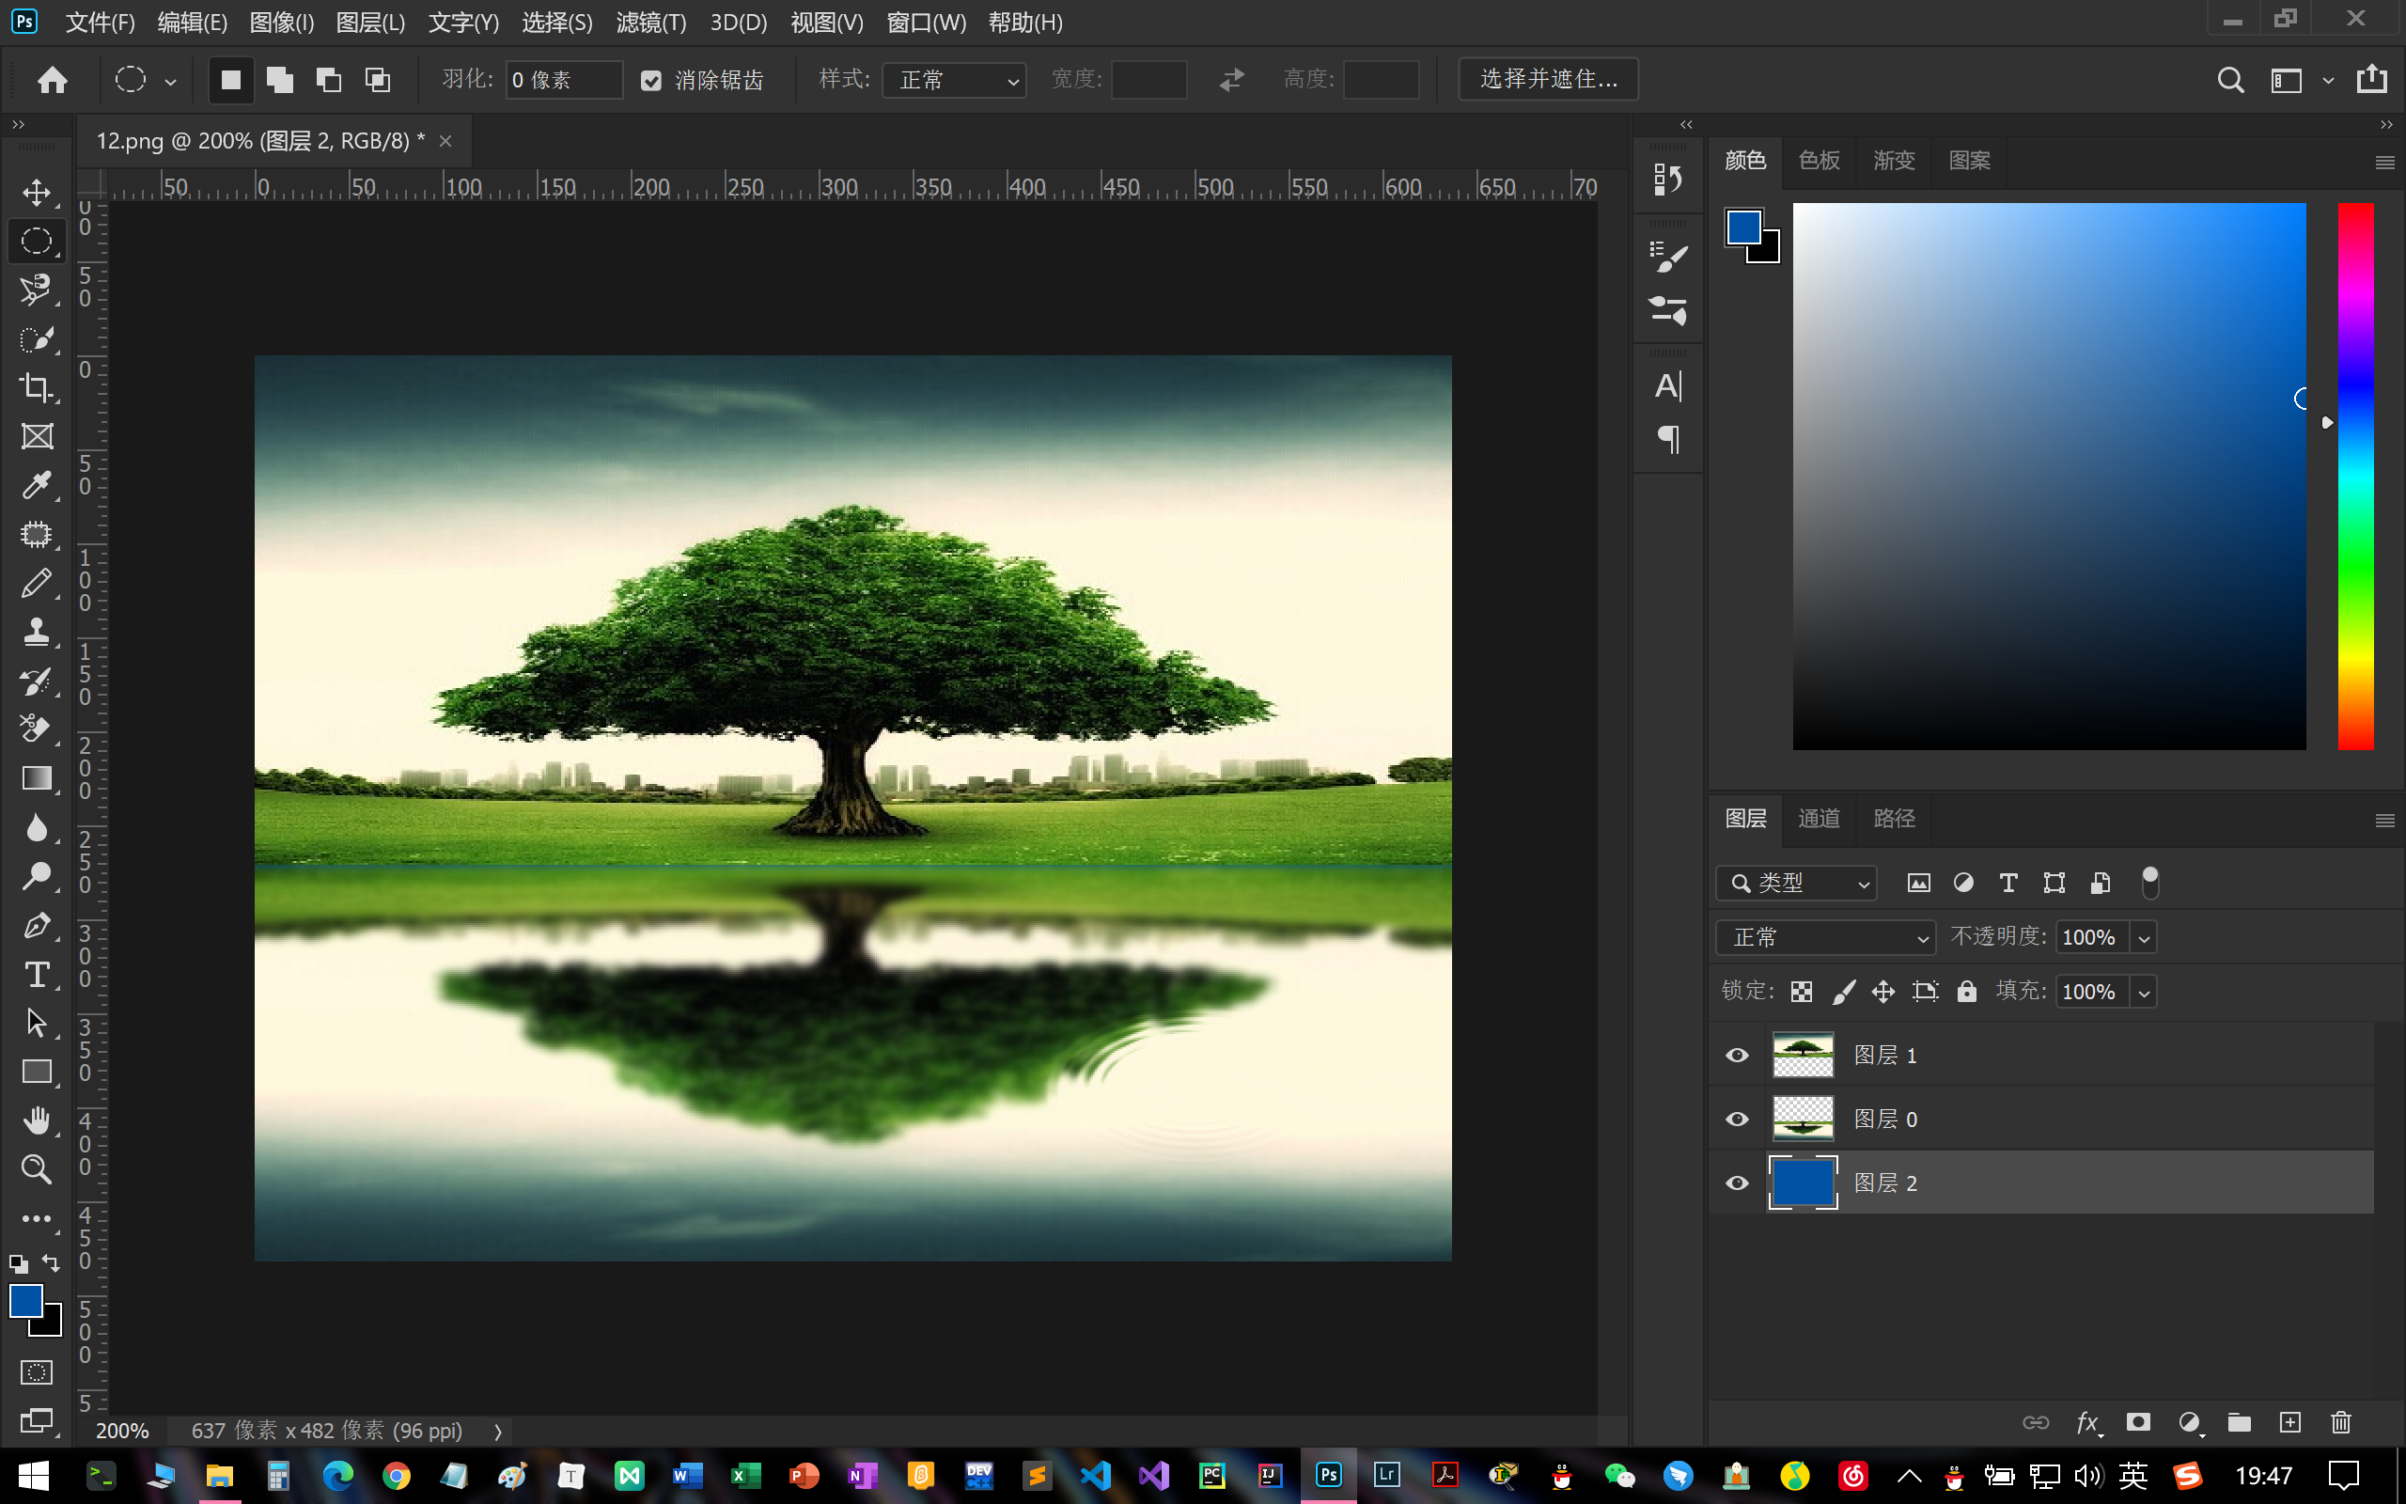The width and height of the screenshot is (2406, 1504).
Task: Open the 选择(S) menu
Action: coord(556,23)
